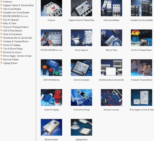The width and height of the screenshot is (154, 141).
Task: Open Terminal & Terminal Blocks thumbnail image
Action: point(142,68)
